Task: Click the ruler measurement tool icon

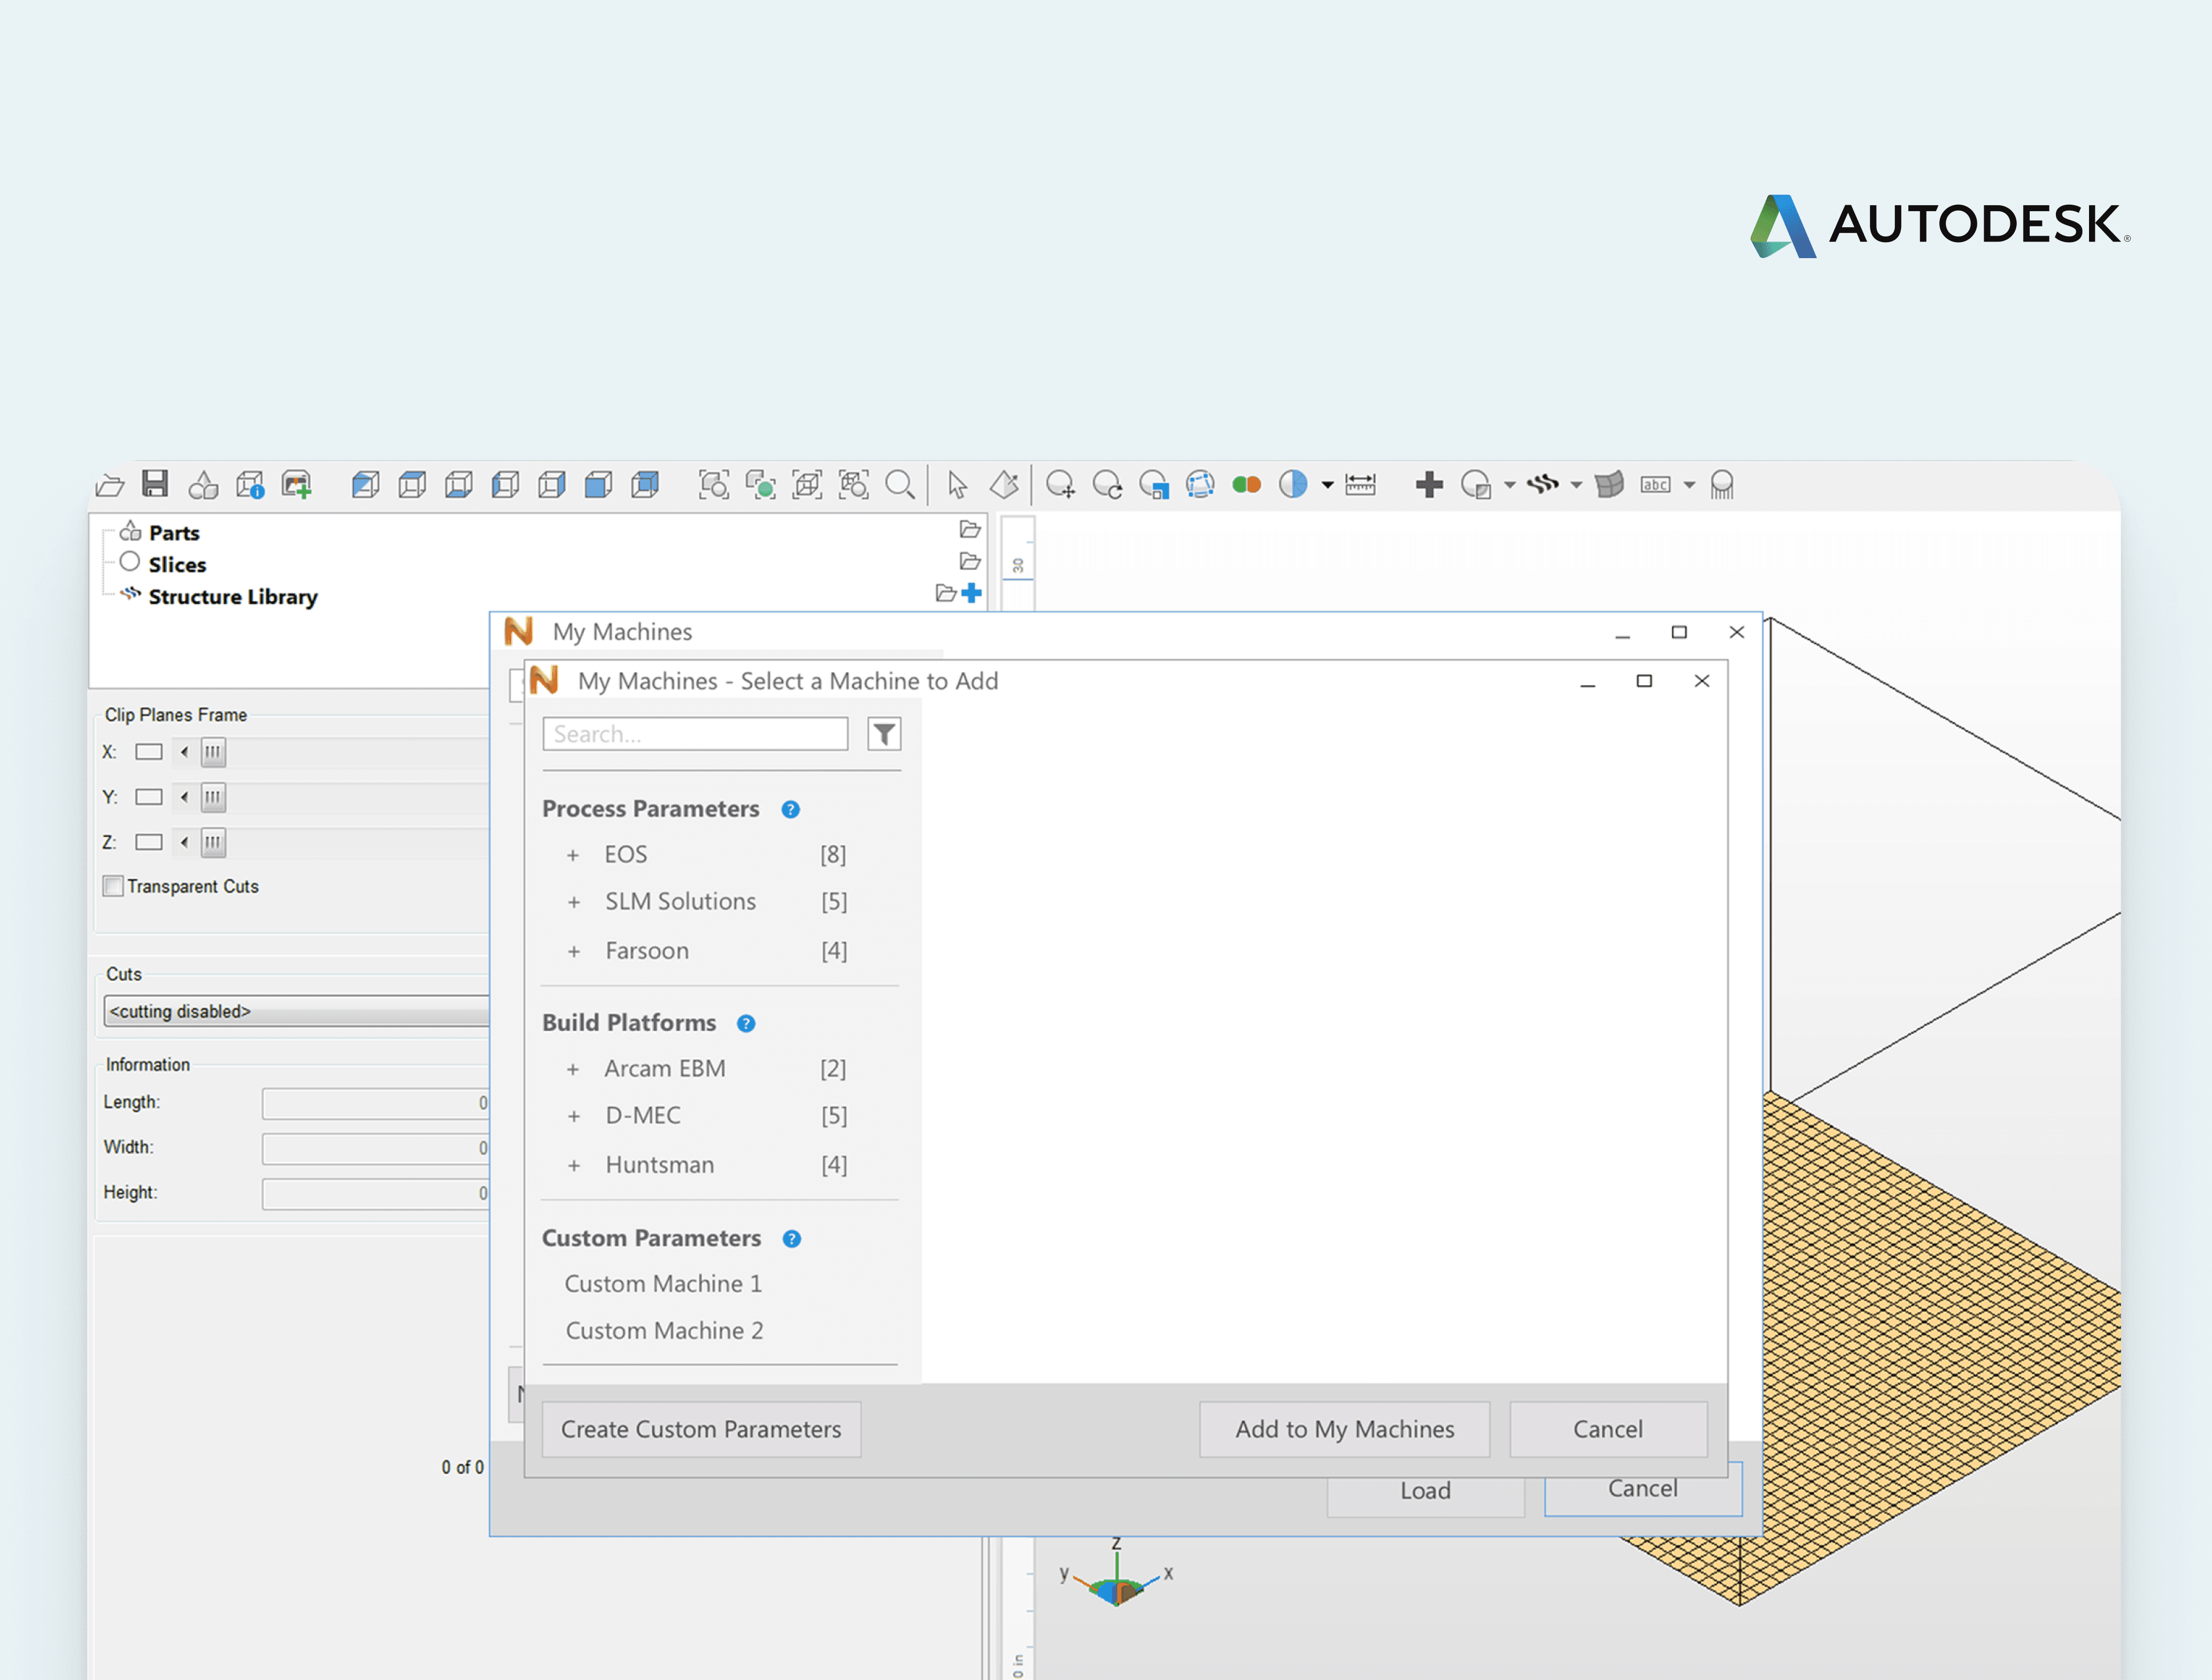Action: (1361, 485)
